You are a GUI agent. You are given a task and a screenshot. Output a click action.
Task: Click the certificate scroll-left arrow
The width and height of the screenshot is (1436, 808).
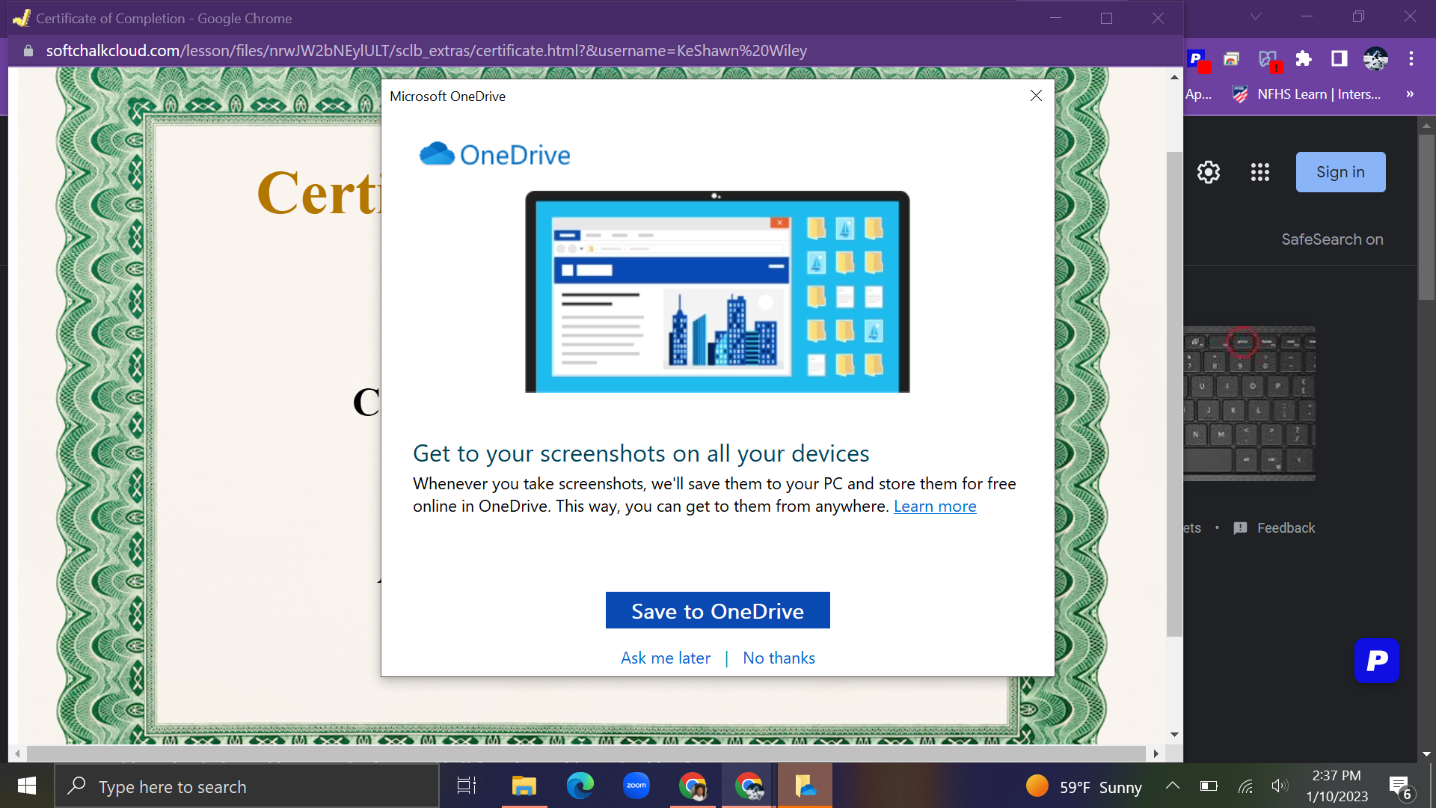pyautogui.click(x=17, y=753)
